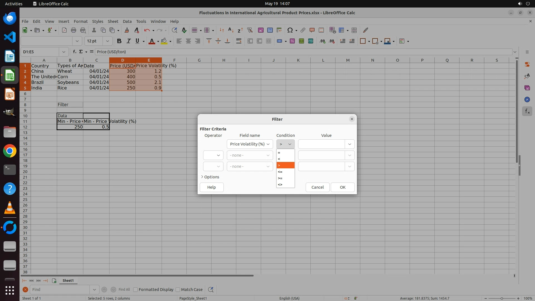The height and width of the screenshot is (301, 535).
Task: Click the Italic formatting icon
Action: 128,41
